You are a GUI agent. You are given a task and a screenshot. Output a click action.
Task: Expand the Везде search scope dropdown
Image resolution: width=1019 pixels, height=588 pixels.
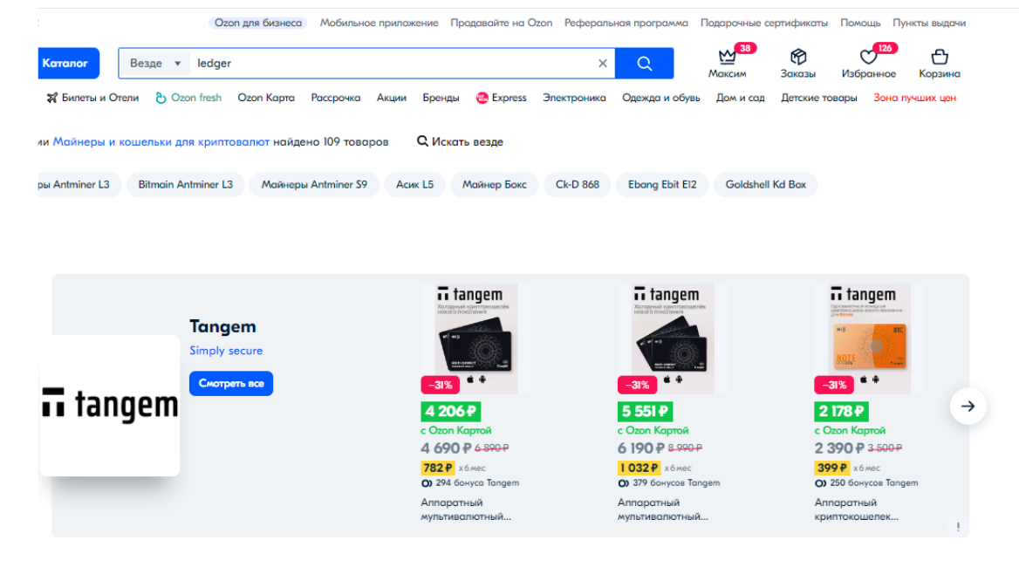click(154, 64)
